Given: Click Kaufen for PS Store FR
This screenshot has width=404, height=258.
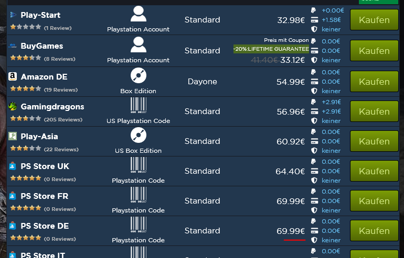Looking at the screenshot, I should pyautogui.click(x=374, y=200).
